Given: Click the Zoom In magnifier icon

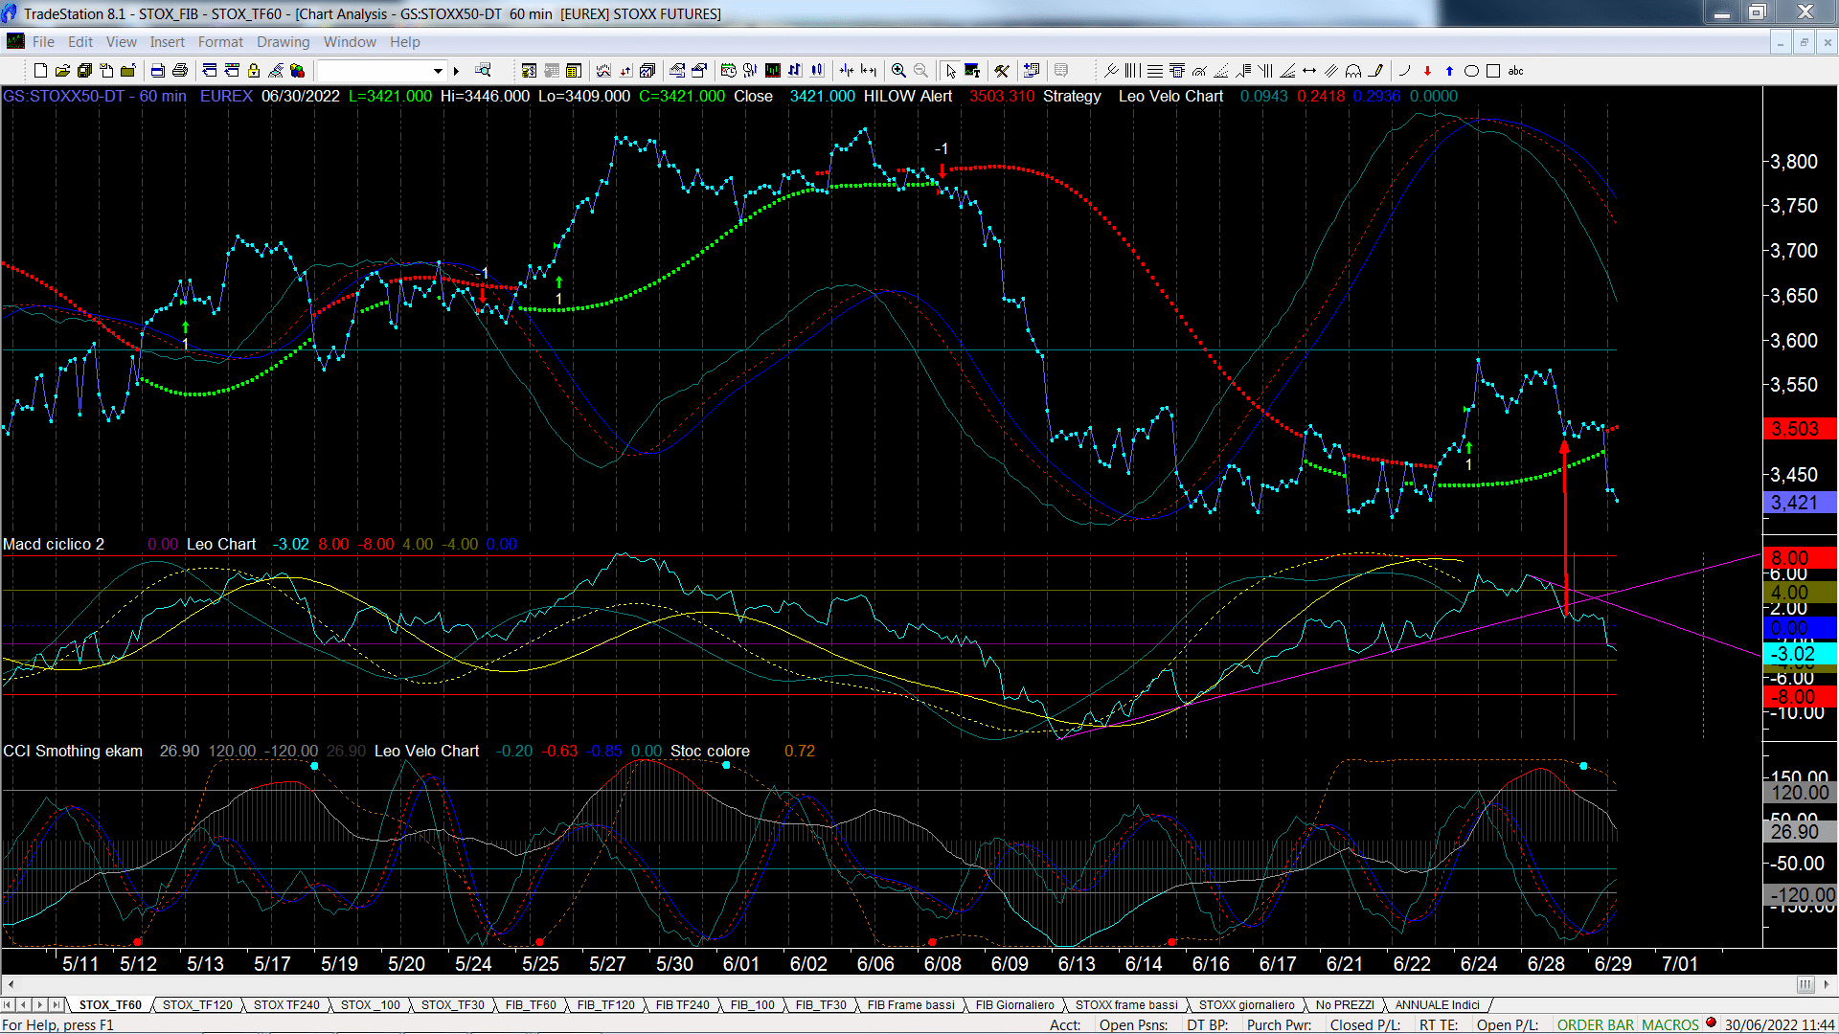Looking at the screenshot, I should pyautogui.click(x=898, y=71).
